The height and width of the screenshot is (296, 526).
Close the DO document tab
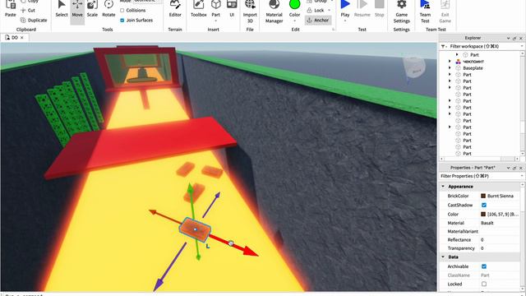click(x=22, y=38)
